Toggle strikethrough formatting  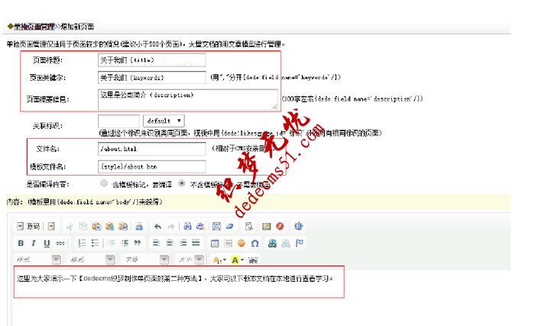point(60,243)
